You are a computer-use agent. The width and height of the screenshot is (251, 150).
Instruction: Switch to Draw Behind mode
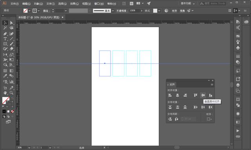(8, 117)
